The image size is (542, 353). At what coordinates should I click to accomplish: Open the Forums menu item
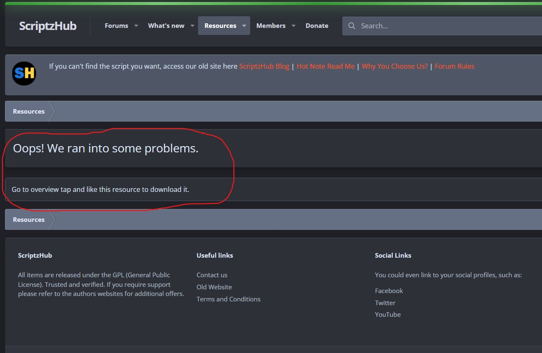pyautogui.click(x=116, y=26)
